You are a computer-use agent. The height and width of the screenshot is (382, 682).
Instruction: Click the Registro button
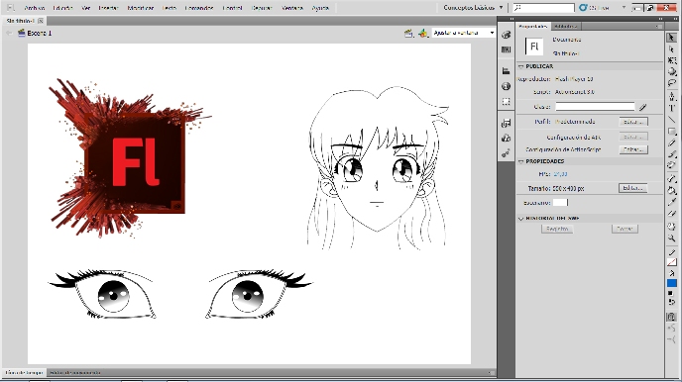tap(557, 229)
